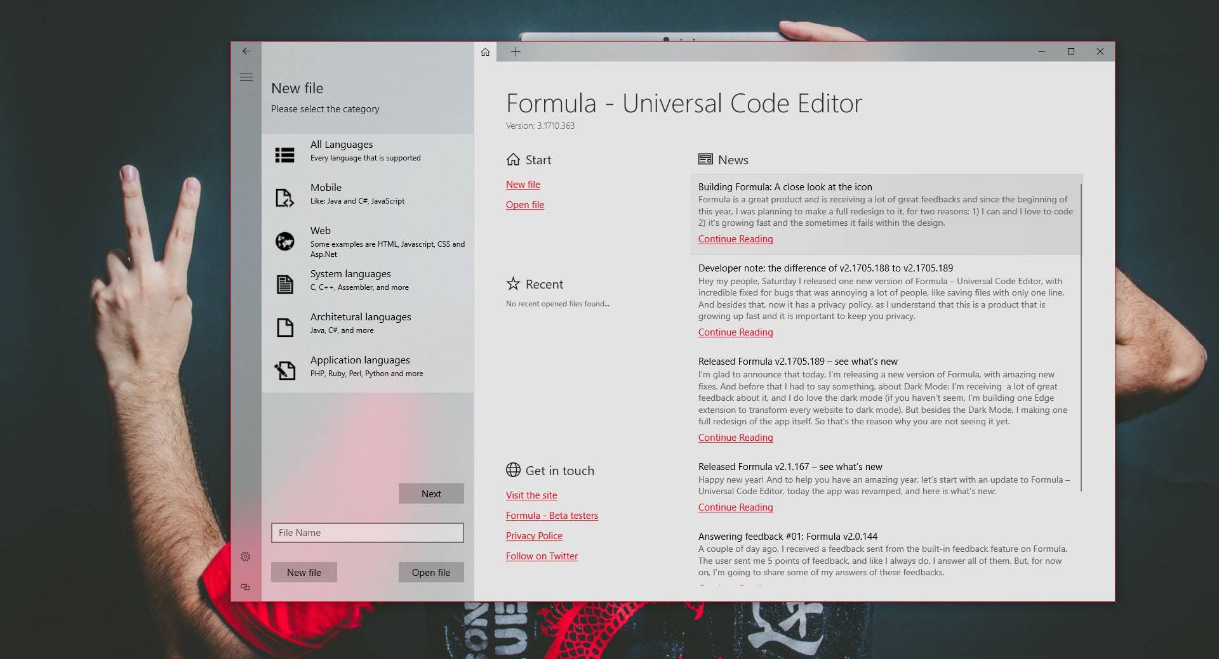
Task: Click the File Name input field
Action: [x=367, y=533]
